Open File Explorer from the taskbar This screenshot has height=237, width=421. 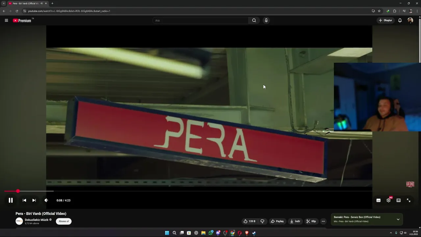[x=203, y=233]
